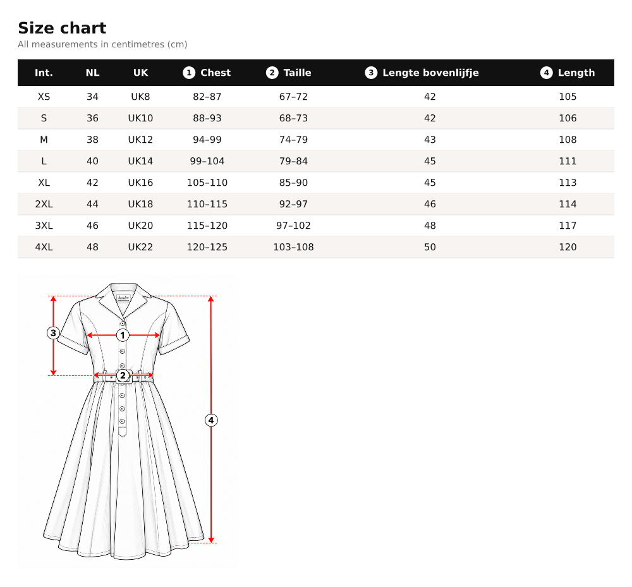The width and height of the screenshot is (632, 587).
Task: Click the dress illustration skirt
Action: point(123,471)
